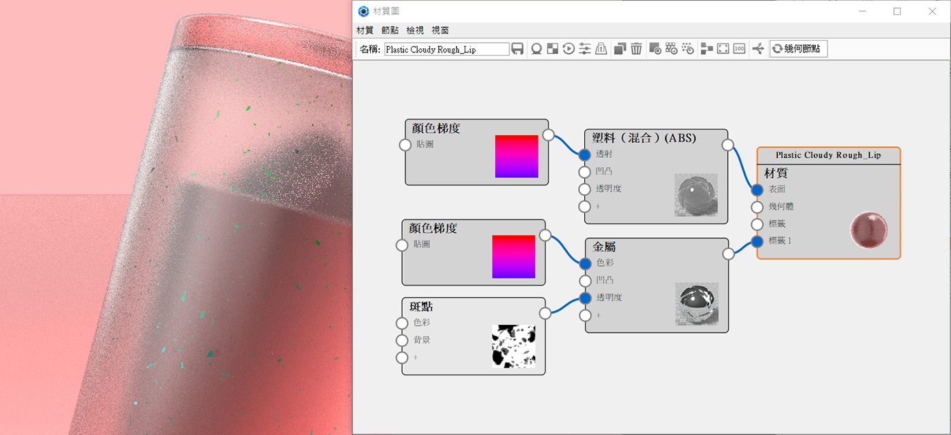Click the 透明度 socket on 金屬 node

(x=586, y=298)
